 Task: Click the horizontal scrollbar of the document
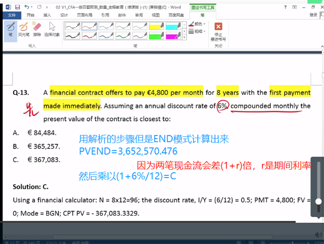[x=162, y=237]
